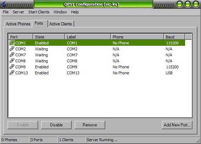The height and width of the screenshot is (144, 201).
Task: Open the Start Clients menu
Action: tap(39, 12)
